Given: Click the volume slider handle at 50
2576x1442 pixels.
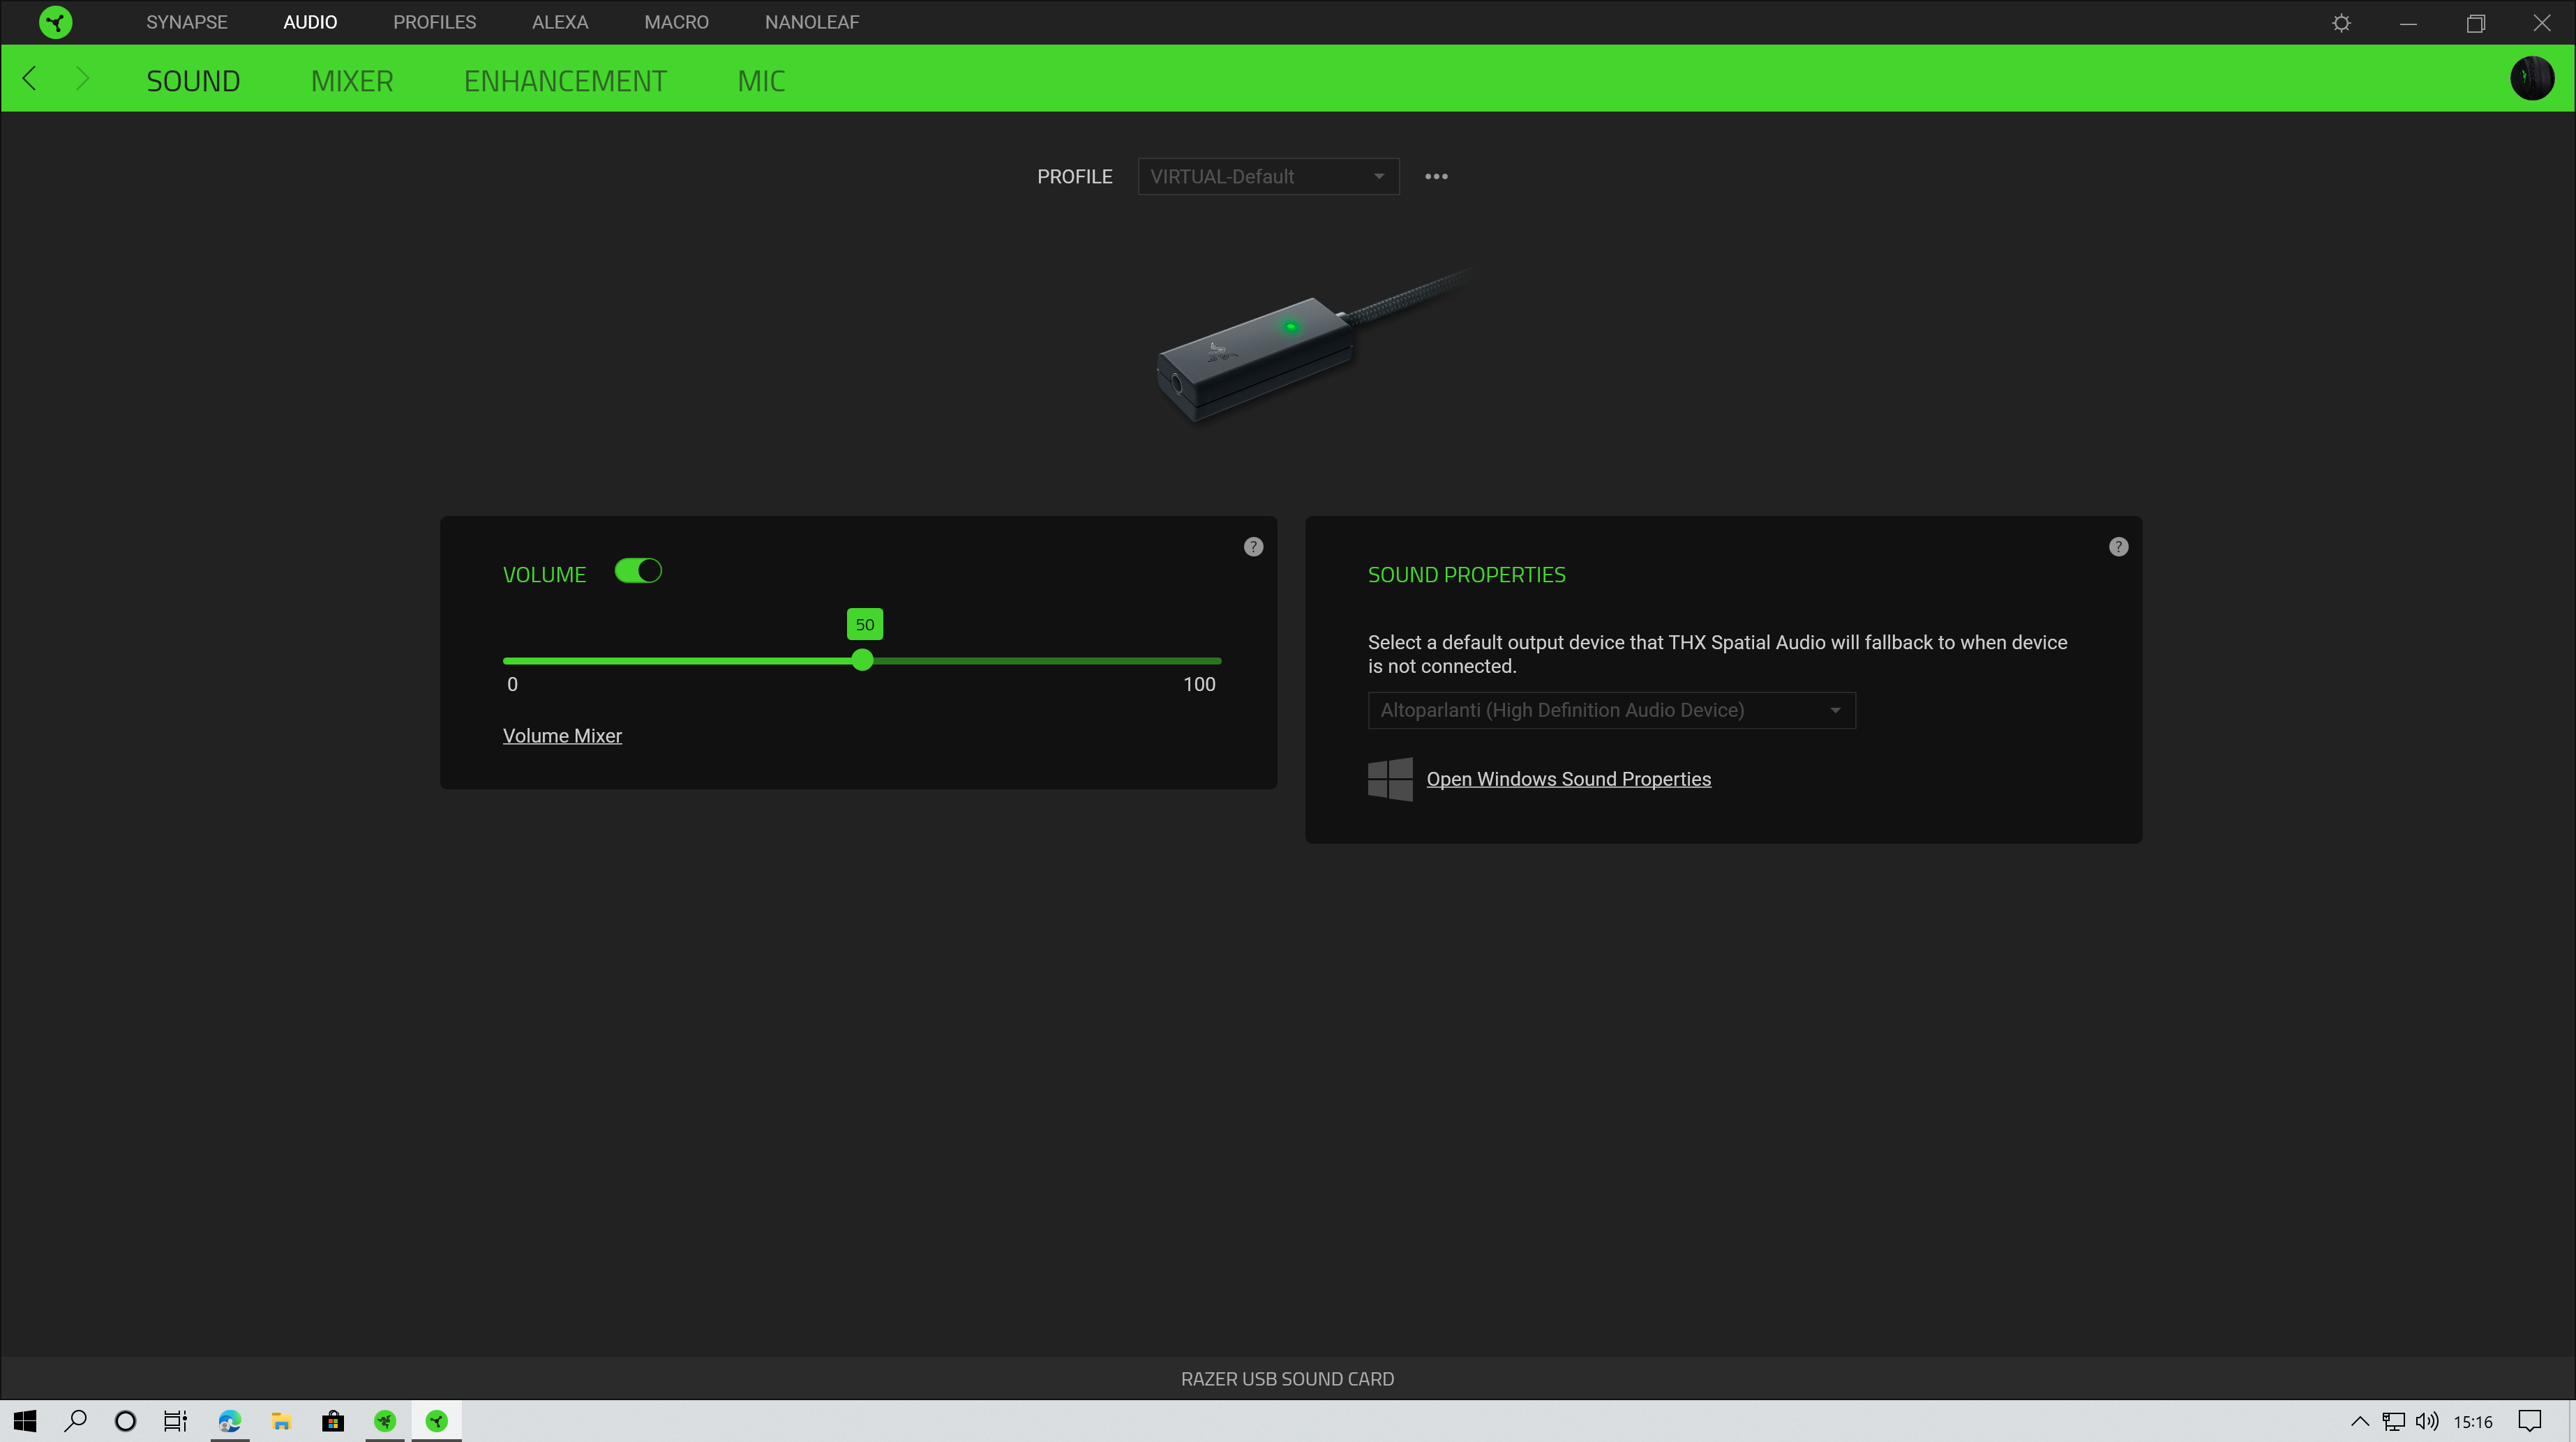Looking at the screenshot, I should click(862, 660).
